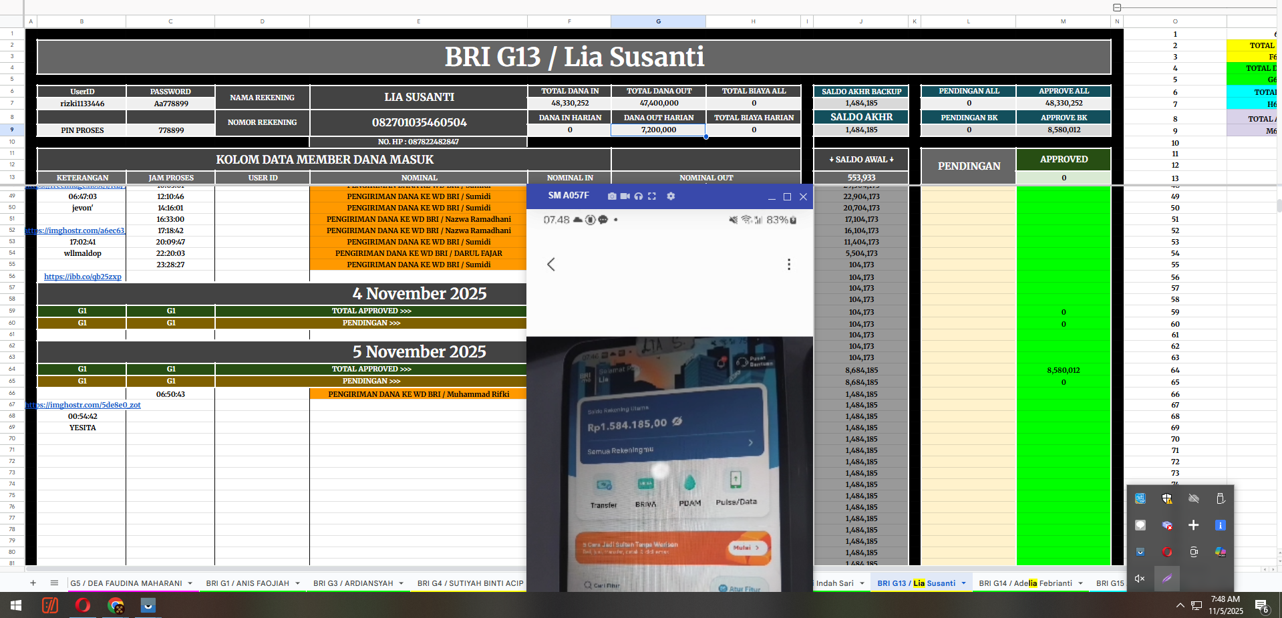Open the imghostr.com/a6ec63 link in column B
Screen dimensions: 1282x618
[x=75, y=230]
